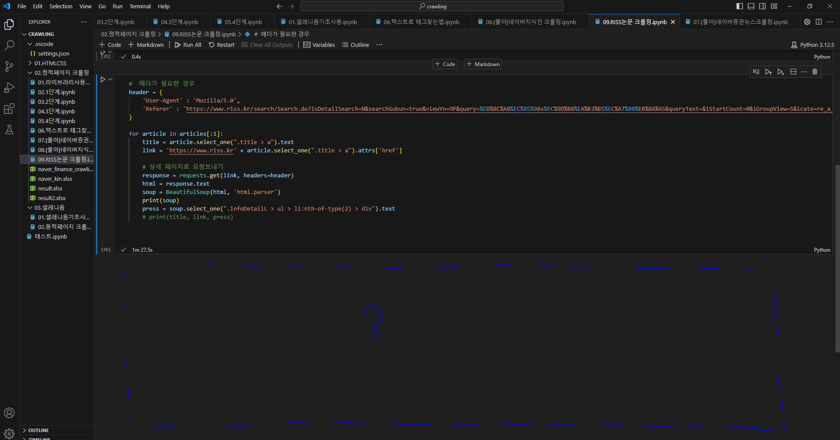Open cell toolbar more actions ellipsis
Screen dimensions: 840x440
click(804, 72)
